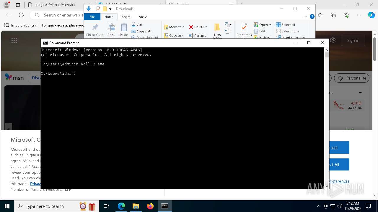Click Rename in the Explorer ribbon
This screenshot has width=378, height=212.
[x=198, y=36]
